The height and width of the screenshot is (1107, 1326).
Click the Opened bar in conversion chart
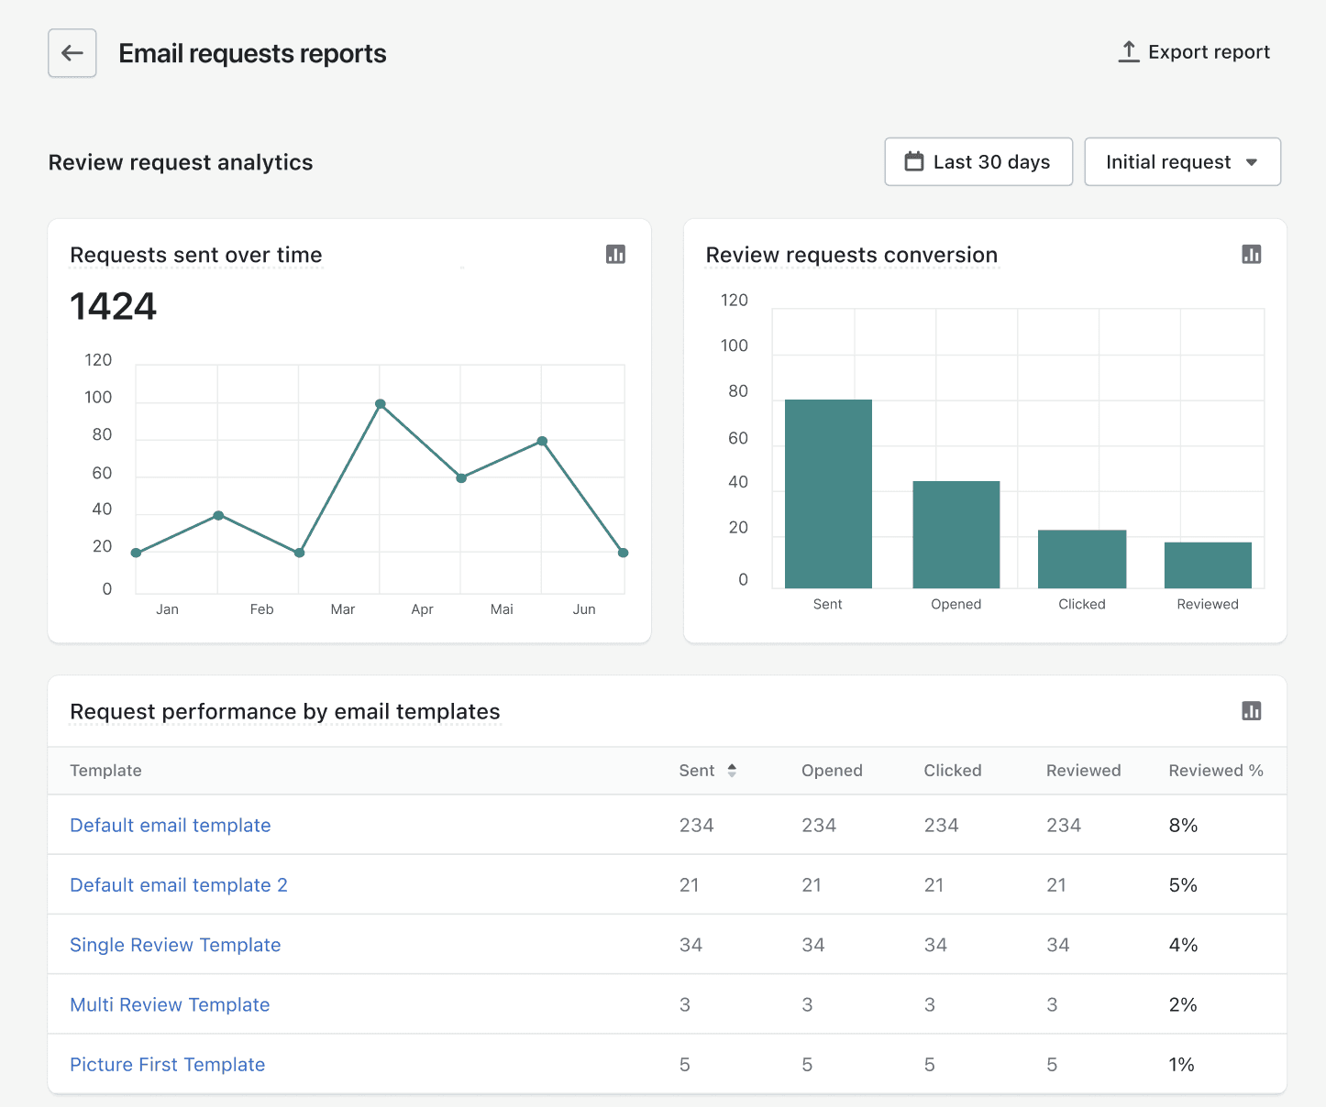tap(956, 535)
